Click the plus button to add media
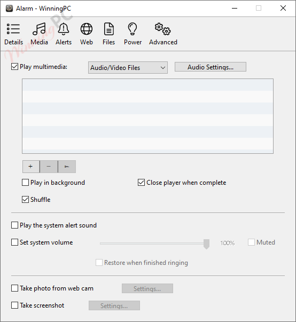Screen dimensions: 296x322 tap(31, 167)
